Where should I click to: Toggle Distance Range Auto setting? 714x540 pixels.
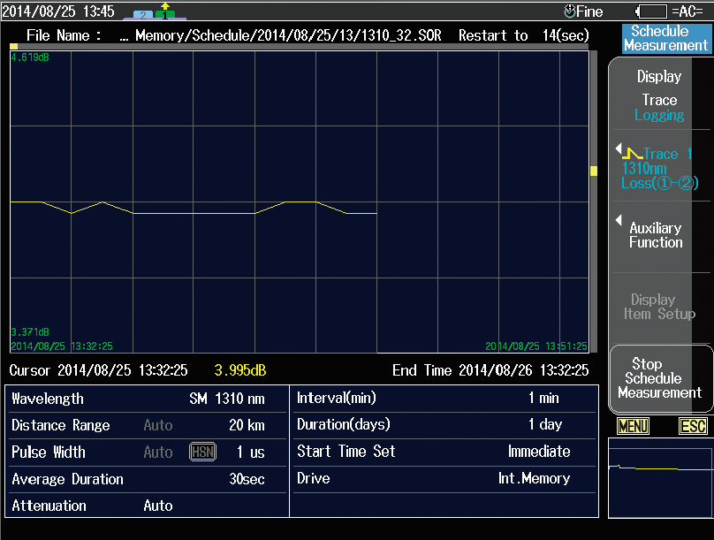point(158,425)
